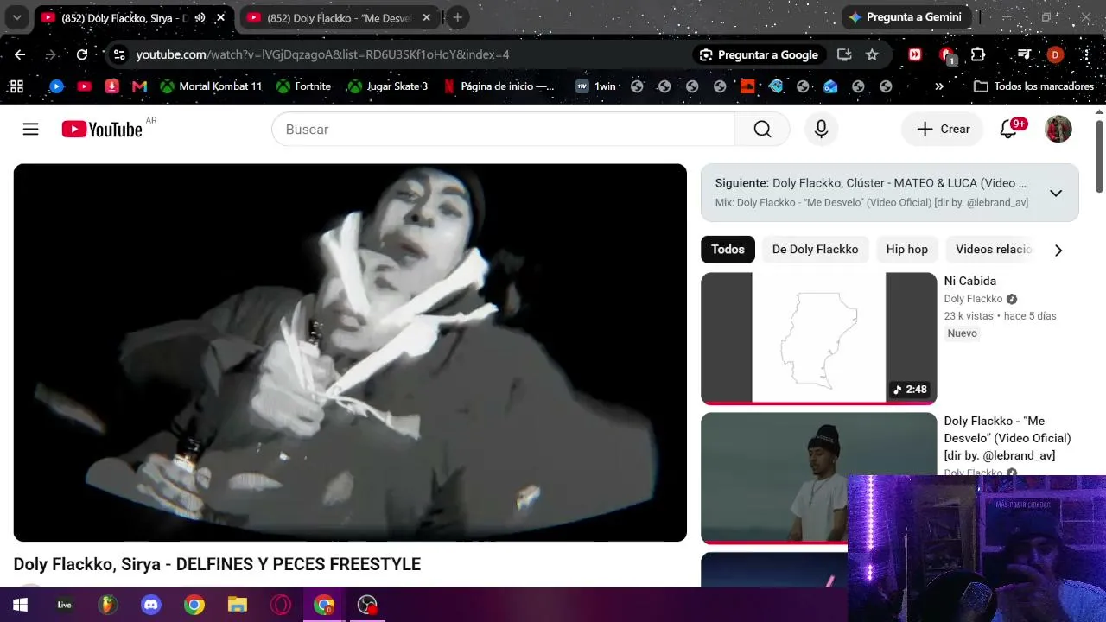The width and height of the screenshot is (1106, 622).
Task: Click the Buscar search field
Action: pyautogui.click(x=503, y=129)
